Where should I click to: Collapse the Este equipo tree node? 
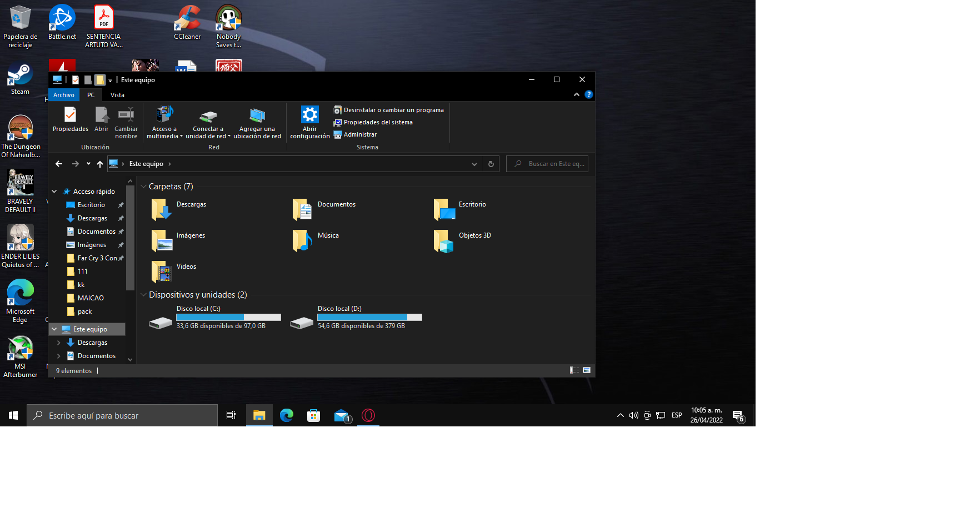coord(54,329)
